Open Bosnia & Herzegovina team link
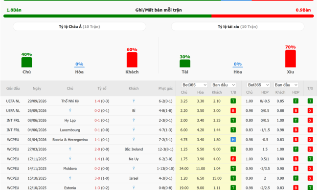The image size is (318, 190). [70, 140]
